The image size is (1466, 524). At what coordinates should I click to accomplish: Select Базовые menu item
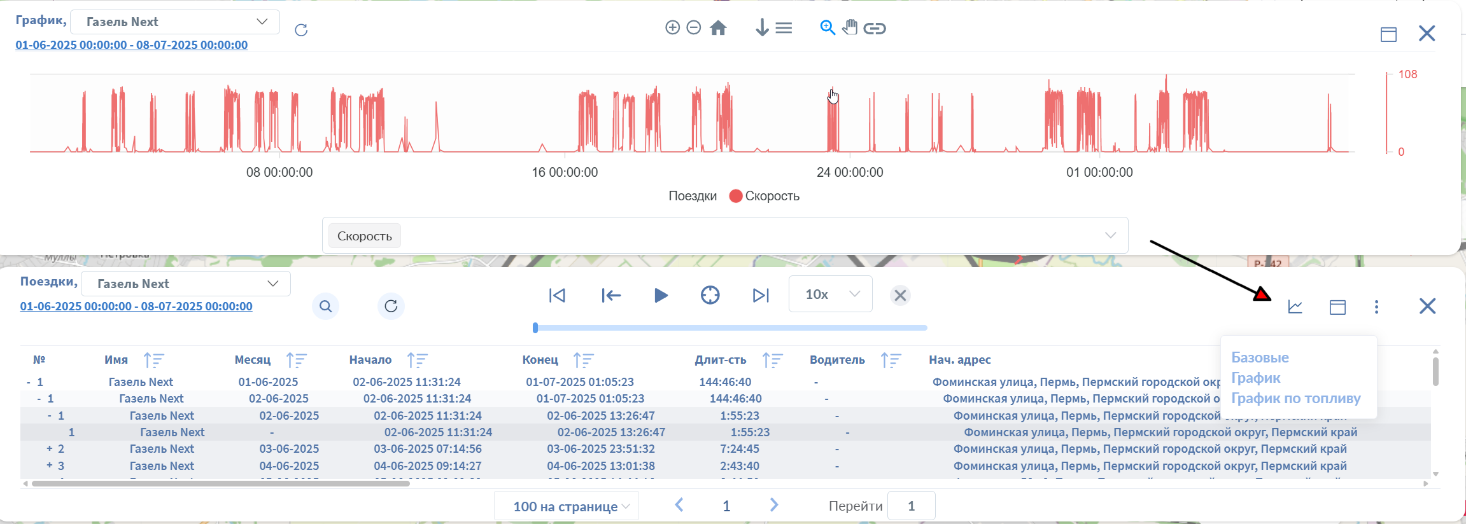pos(1260,357)
